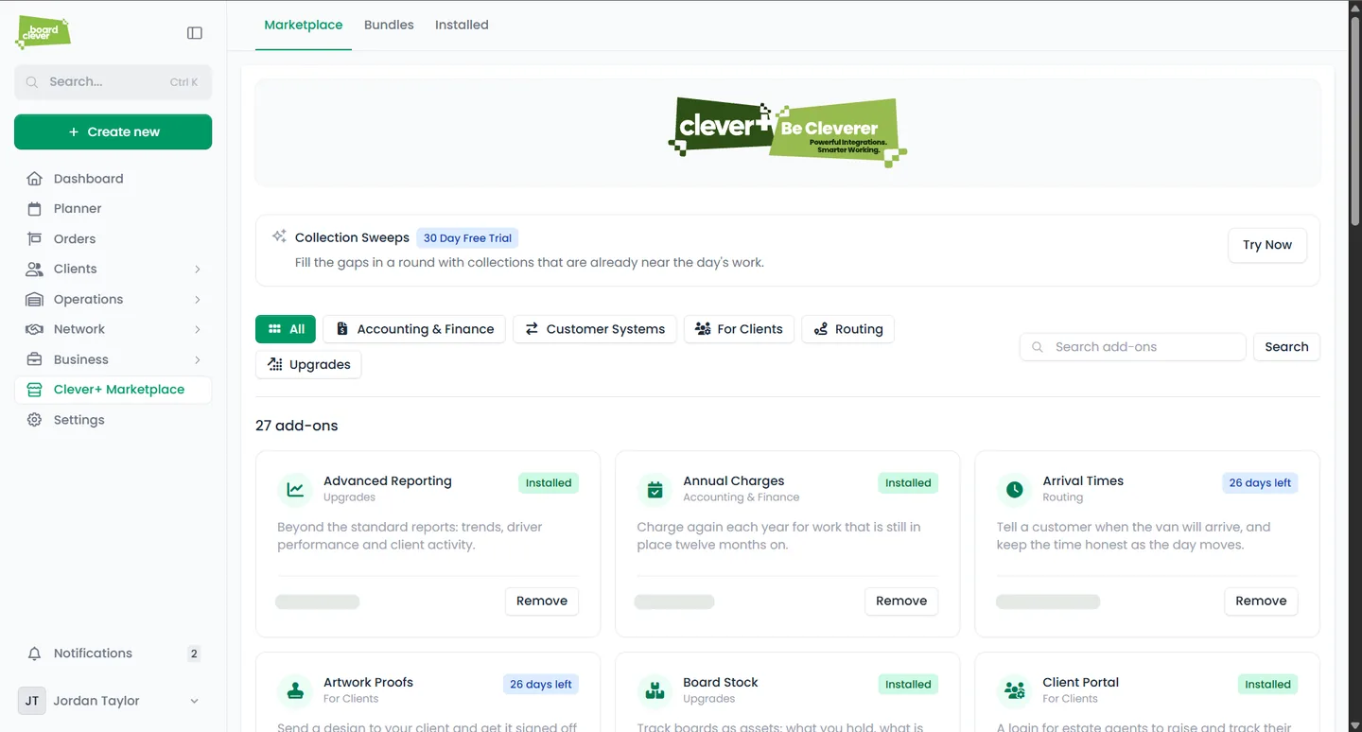The image size is (1362, 732).
Task: Click the Artwork Proofs 26 days left badge
Action: pos(541,685)
